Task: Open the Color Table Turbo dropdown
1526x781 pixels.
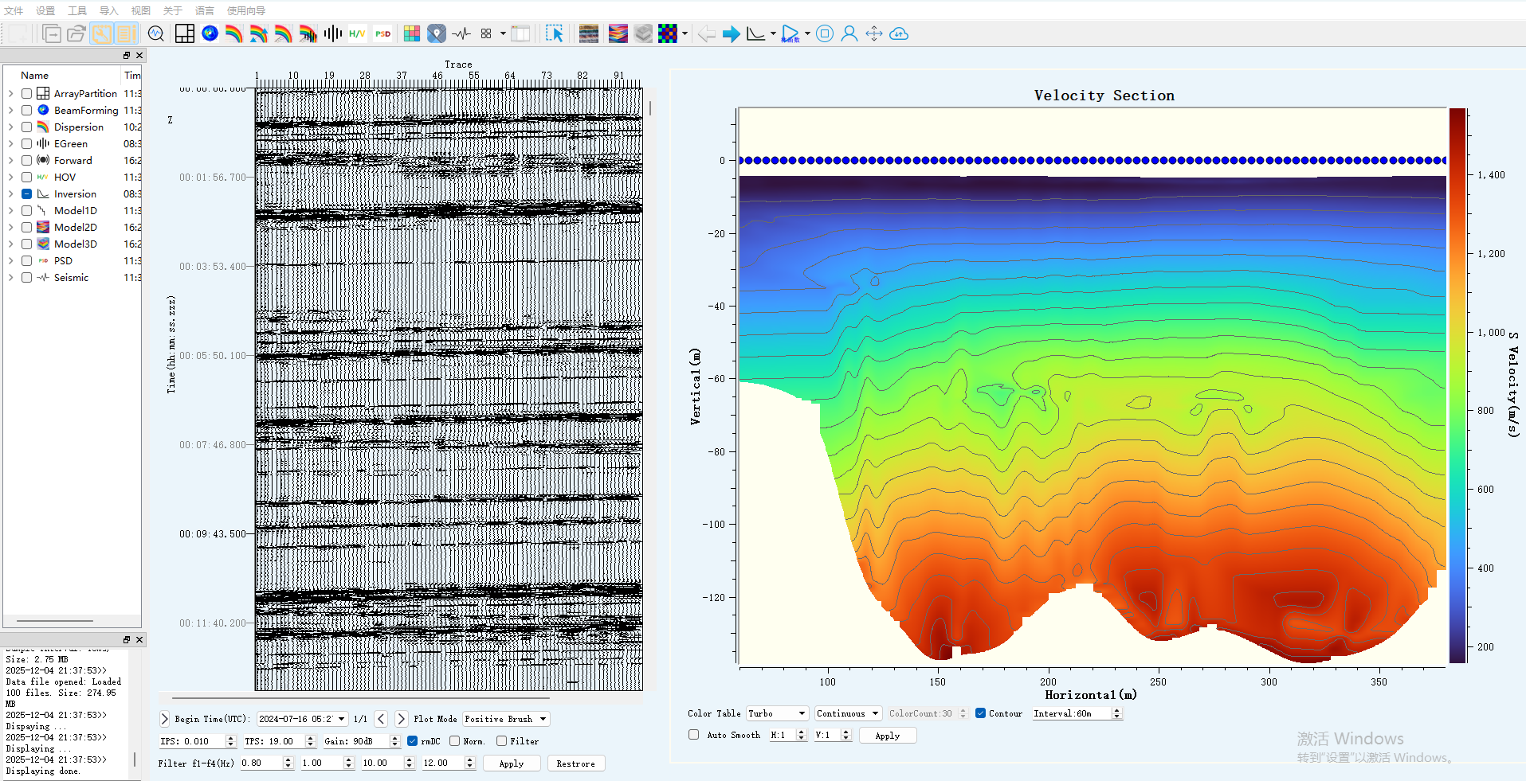Action: coord(777,713)
